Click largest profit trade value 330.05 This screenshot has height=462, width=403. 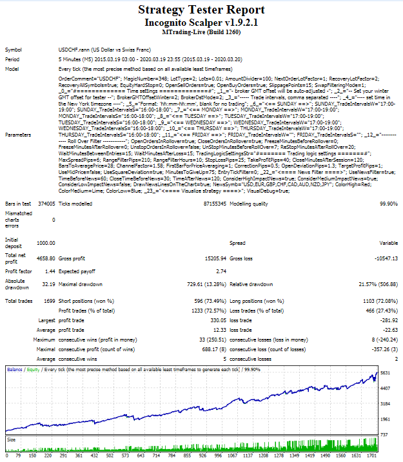[x=218, y=321]
